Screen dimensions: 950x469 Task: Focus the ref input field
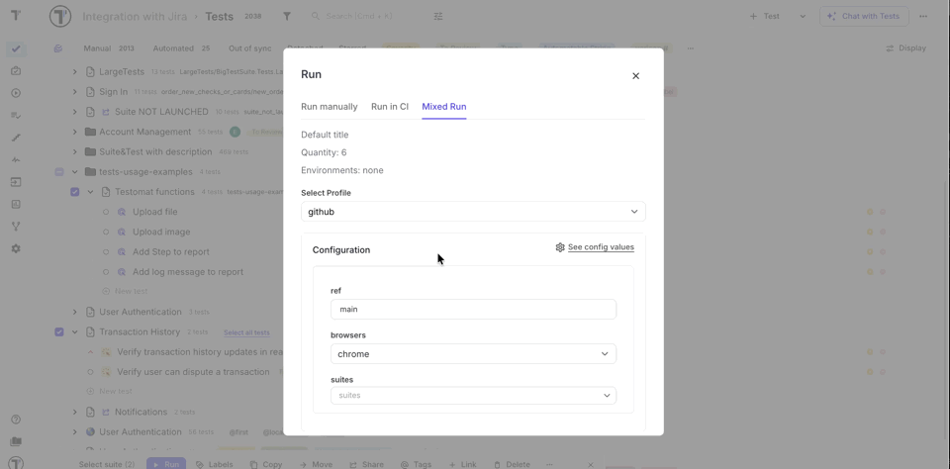tap(473, 309)
